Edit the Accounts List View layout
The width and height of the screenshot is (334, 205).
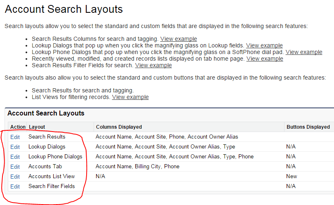tap(15, 177)
